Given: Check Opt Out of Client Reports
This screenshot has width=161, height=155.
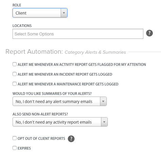Looking at the screenshot, I should [x=15, y=138].
